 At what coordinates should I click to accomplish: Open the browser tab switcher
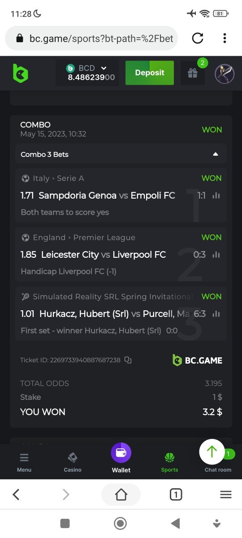point(176,495)
